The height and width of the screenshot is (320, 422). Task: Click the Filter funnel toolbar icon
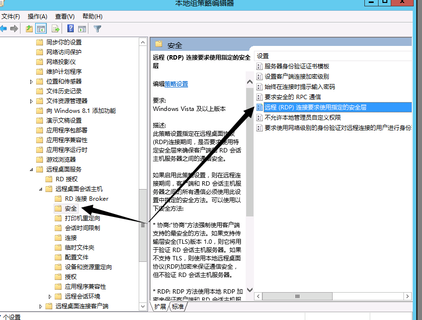(x=97, y=28)
